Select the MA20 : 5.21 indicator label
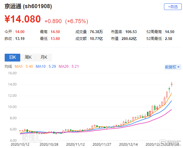This screenshot has height=148, width=183. (x=69, y=67)
